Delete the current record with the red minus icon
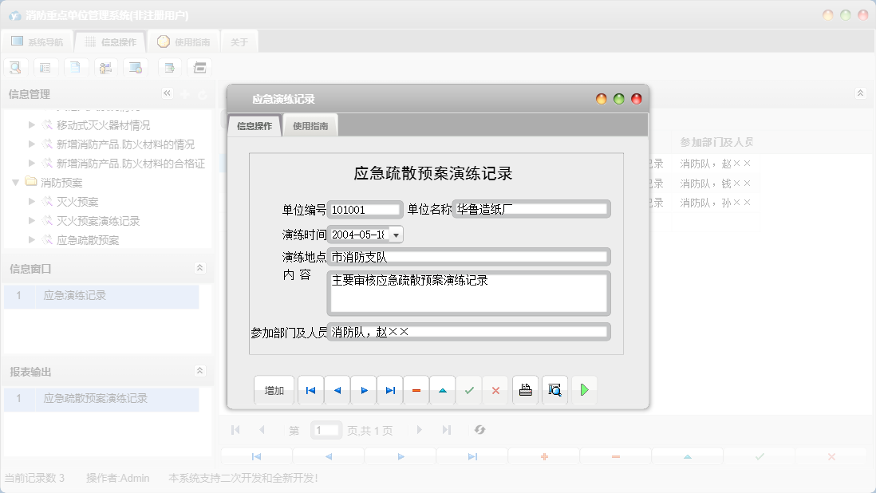The height and width of the screenshot is (493, 876). [416, 390]
